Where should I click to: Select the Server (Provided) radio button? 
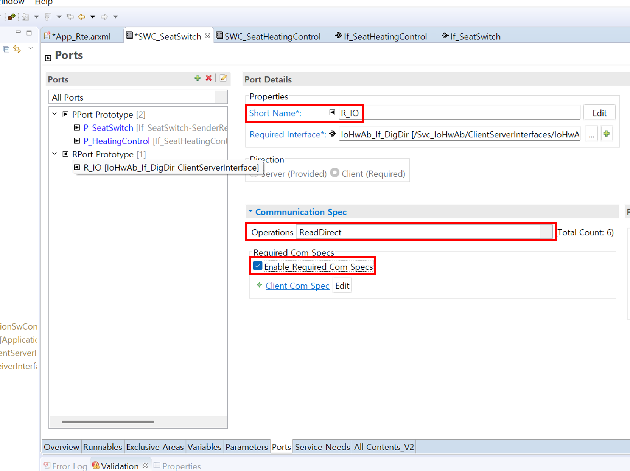click(x=254, y=174)
